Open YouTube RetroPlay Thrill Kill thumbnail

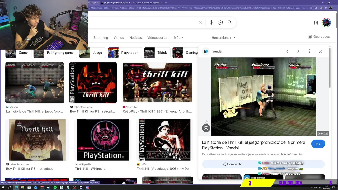(x=157, y=83)
